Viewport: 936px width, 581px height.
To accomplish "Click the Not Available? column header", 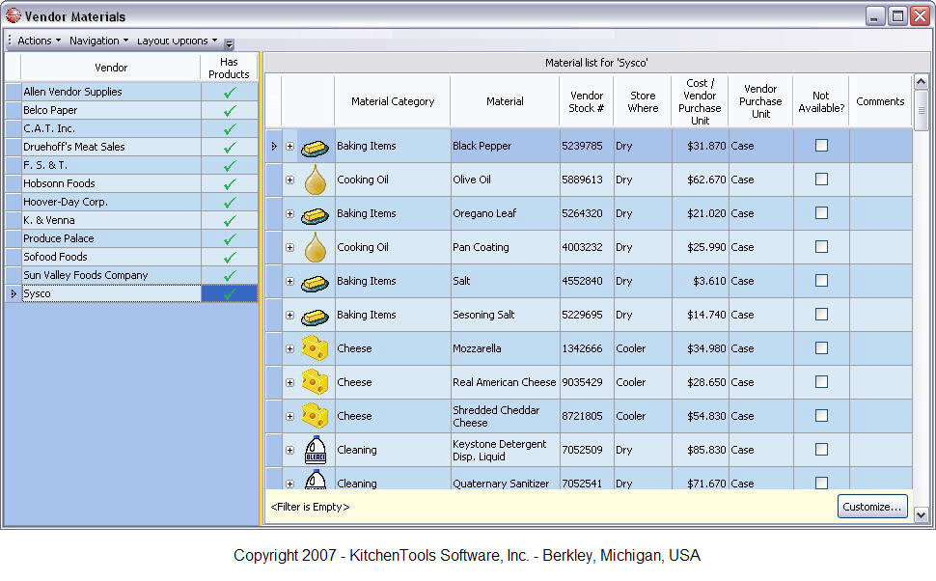I will tap(821, 101).
